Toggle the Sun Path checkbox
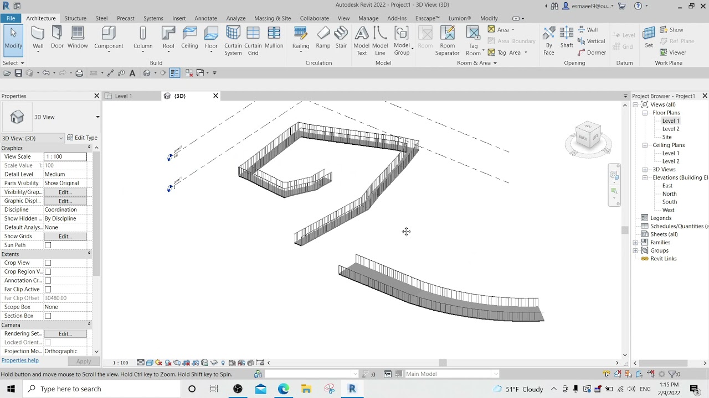Image resolution: width=709 pixels, height=398 pixels. [48, 245]
